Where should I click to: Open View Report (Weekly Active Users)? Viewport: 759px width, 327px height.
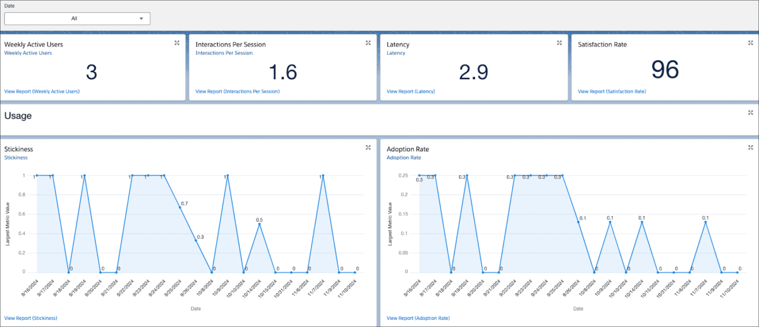pyautogui.click(x=42, y=92)
